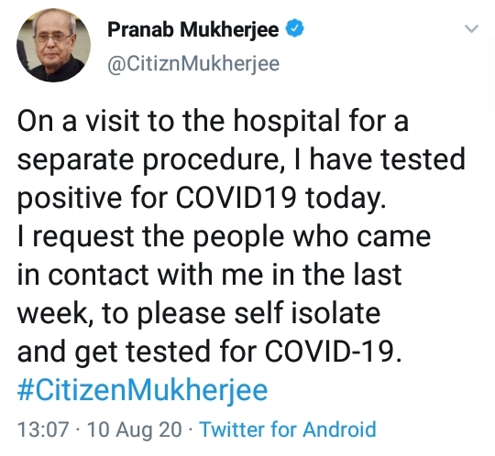Visit the @CitiznMukherjee handle

coord(193,64)
